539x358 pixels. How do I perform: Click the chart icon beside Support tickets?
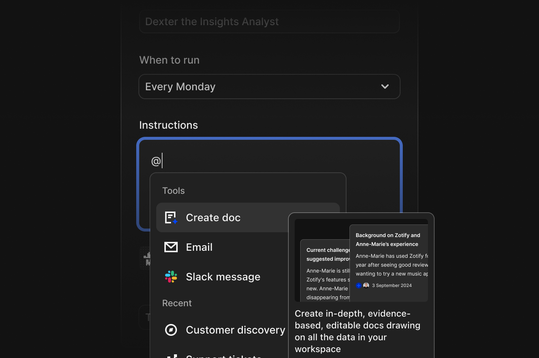click(x=171, y=356)
